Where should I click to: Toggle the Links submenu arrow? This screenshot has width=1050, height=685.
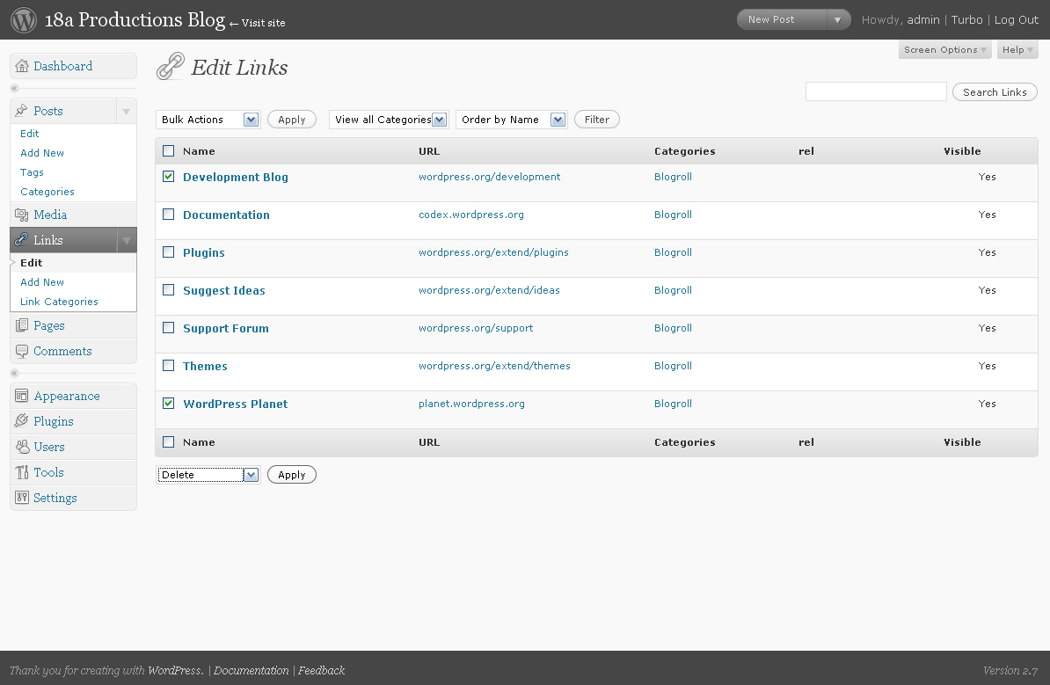click(x=126, y=240)
